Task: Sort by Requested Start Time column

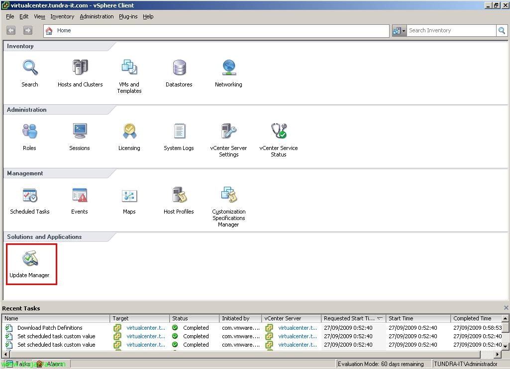Action: 354,318
